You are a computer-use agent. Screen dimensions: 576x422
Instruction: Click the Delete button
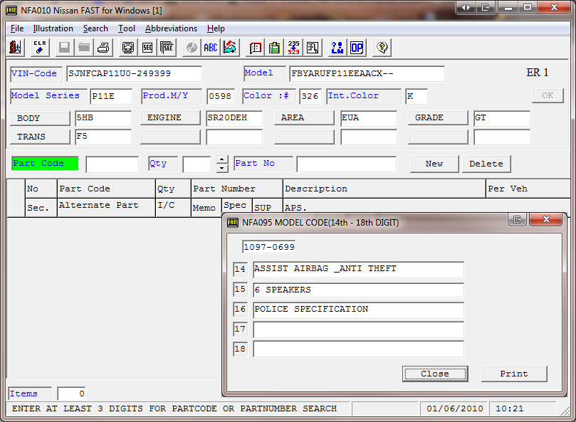[486, 164]
